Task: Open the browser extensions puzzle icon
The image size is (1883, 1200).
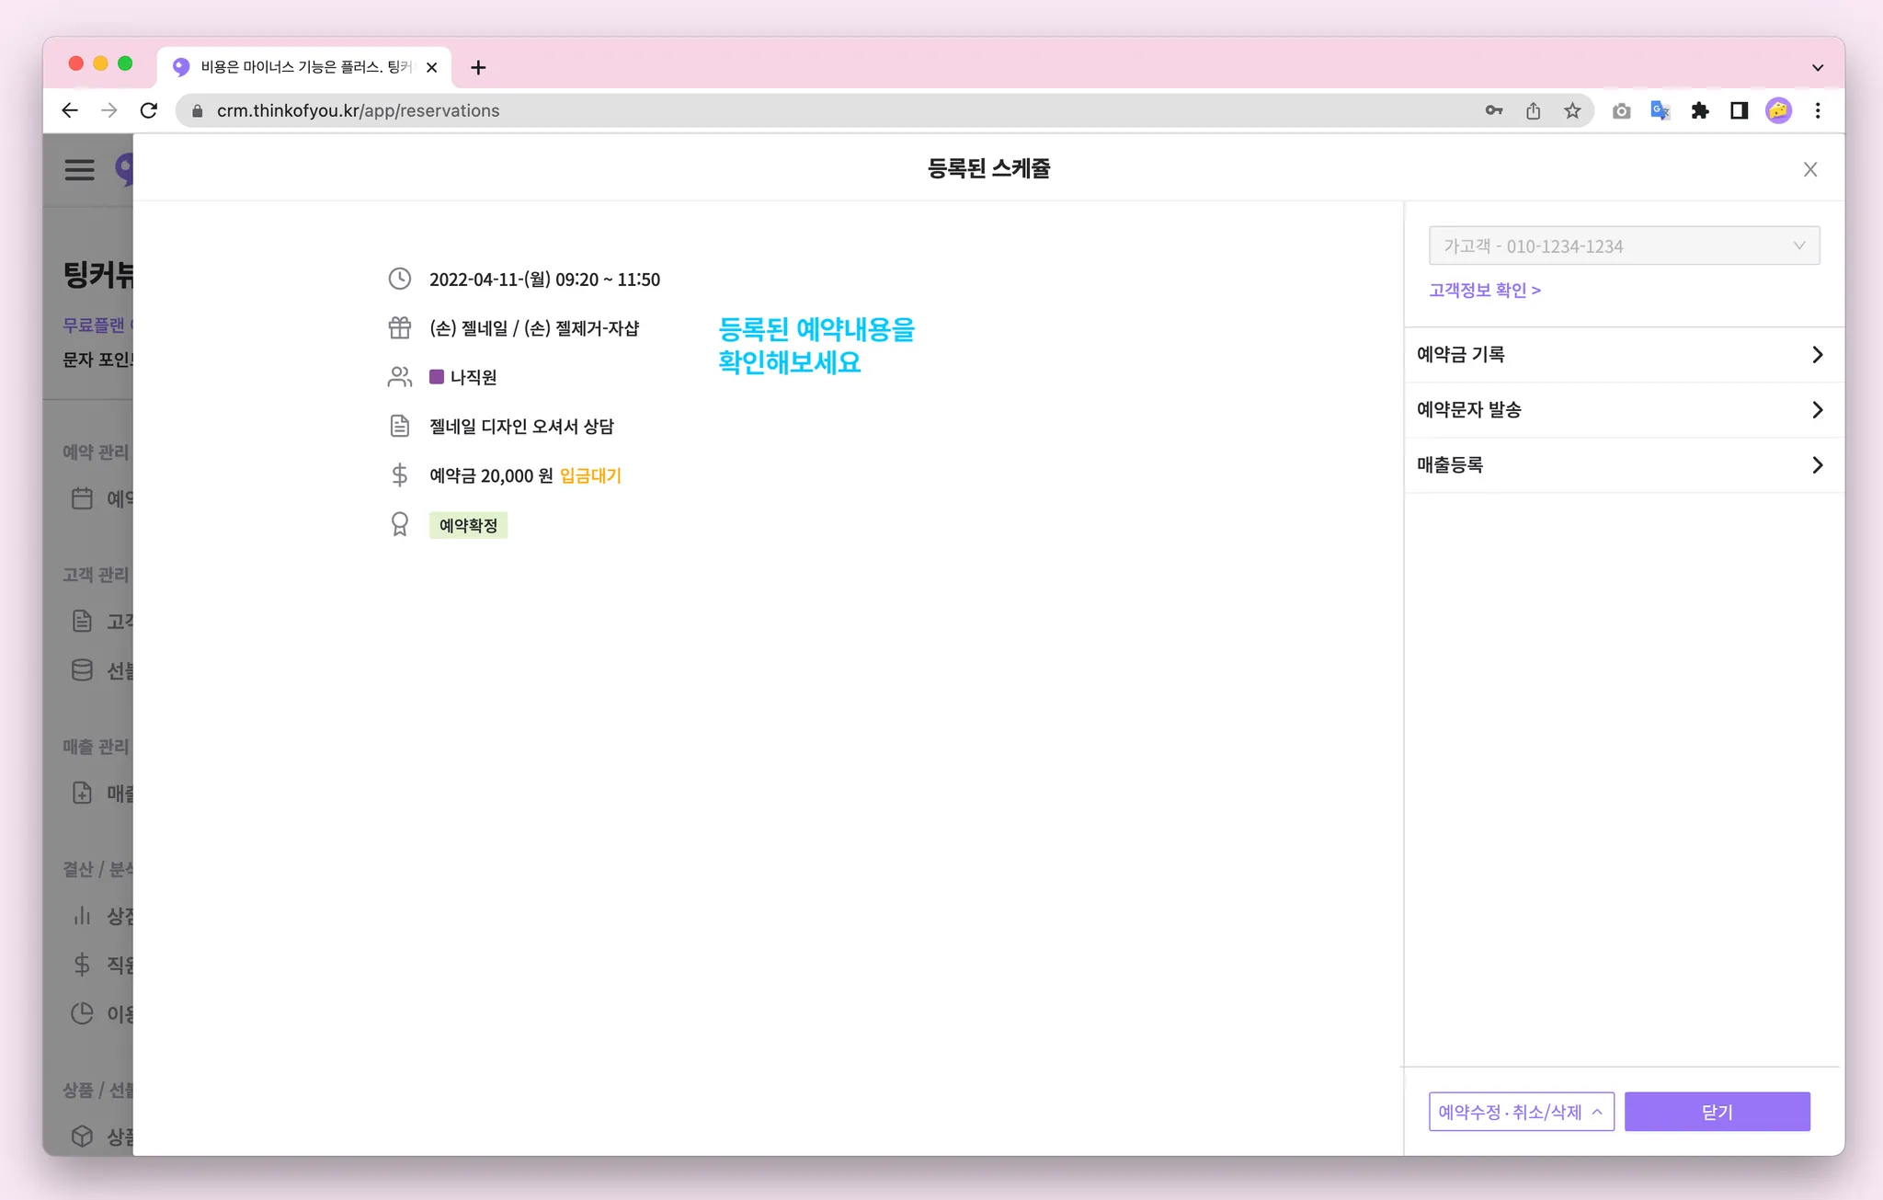Action: click(1699, 110)
